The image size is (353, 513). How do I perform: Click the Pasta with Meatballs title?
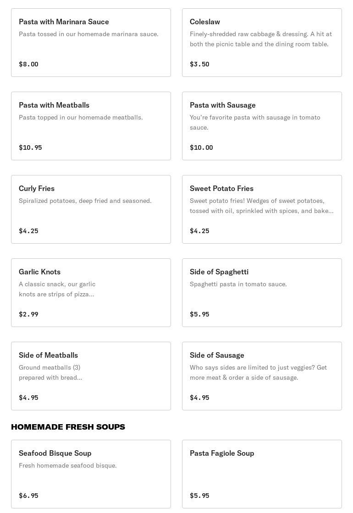click(54, 105)
